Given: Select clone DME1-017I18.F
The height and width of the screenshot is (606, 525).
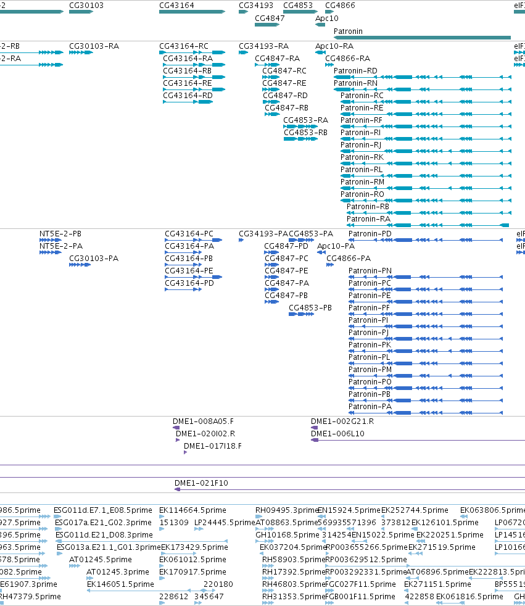Looking at the screenshot, I should point(213,447).
